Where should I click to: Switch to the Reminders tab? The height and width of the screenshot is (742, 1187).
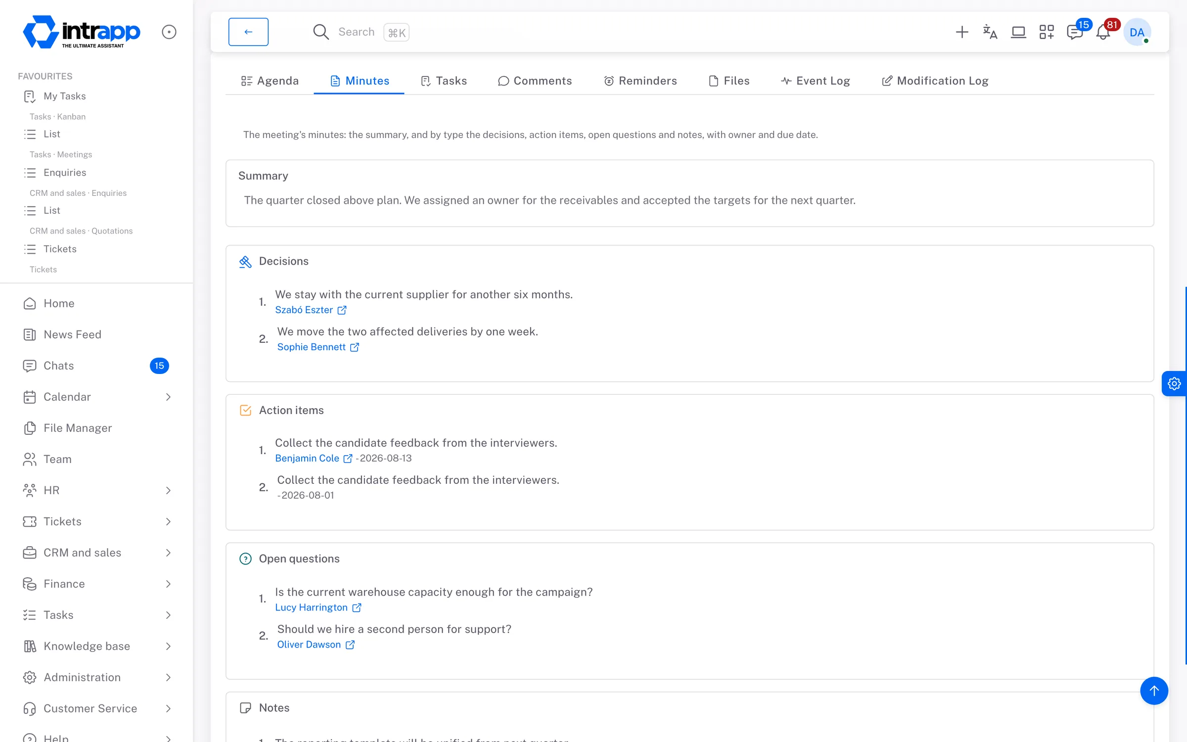tap(640, 81)
